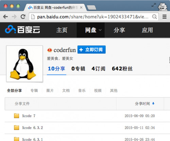Click the Xcode 6.3.2 folder icon

(16, 128)
